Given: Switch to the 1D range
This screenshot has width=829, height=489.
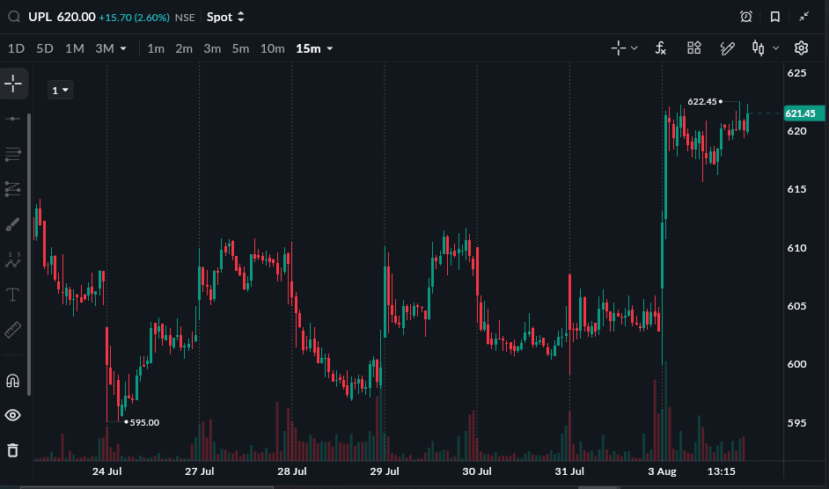Looking at the screenshot, I should click(17, 48).
